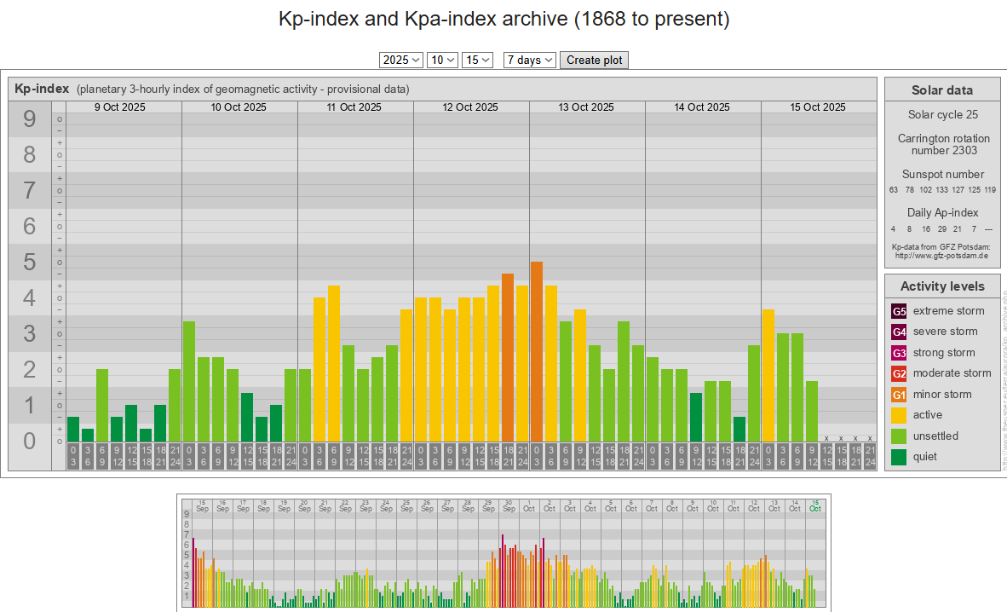Click the G2 moderate storm legend swatch
The image size is (1007, 612).
coord(899,373)
